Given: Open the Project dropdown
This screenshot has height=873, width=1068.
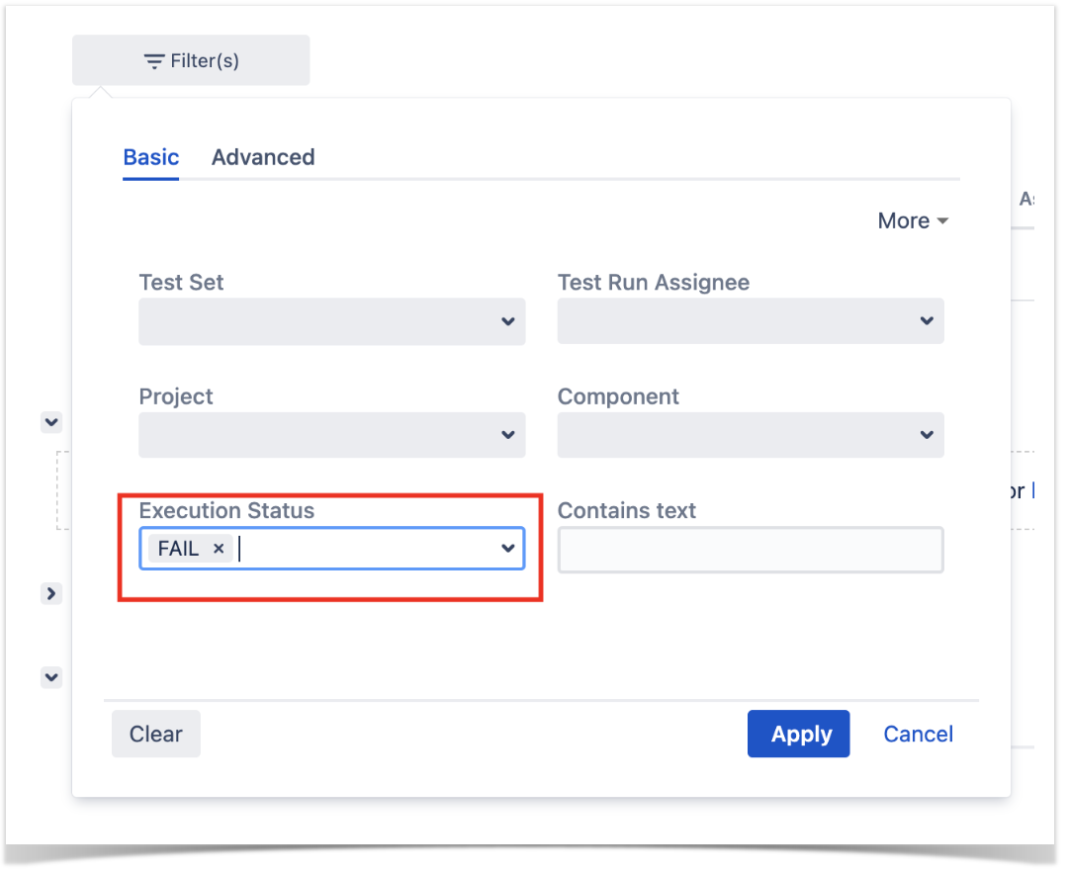Looking at the screenshot, I should tap(331, 434).
